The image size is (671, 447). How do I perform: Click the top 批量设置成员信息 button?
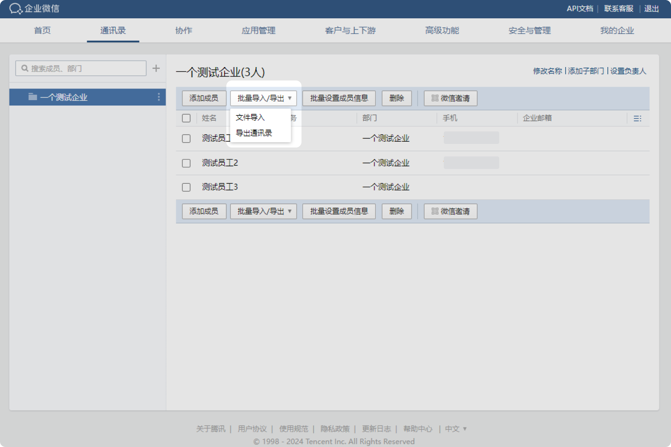(339, 98)
